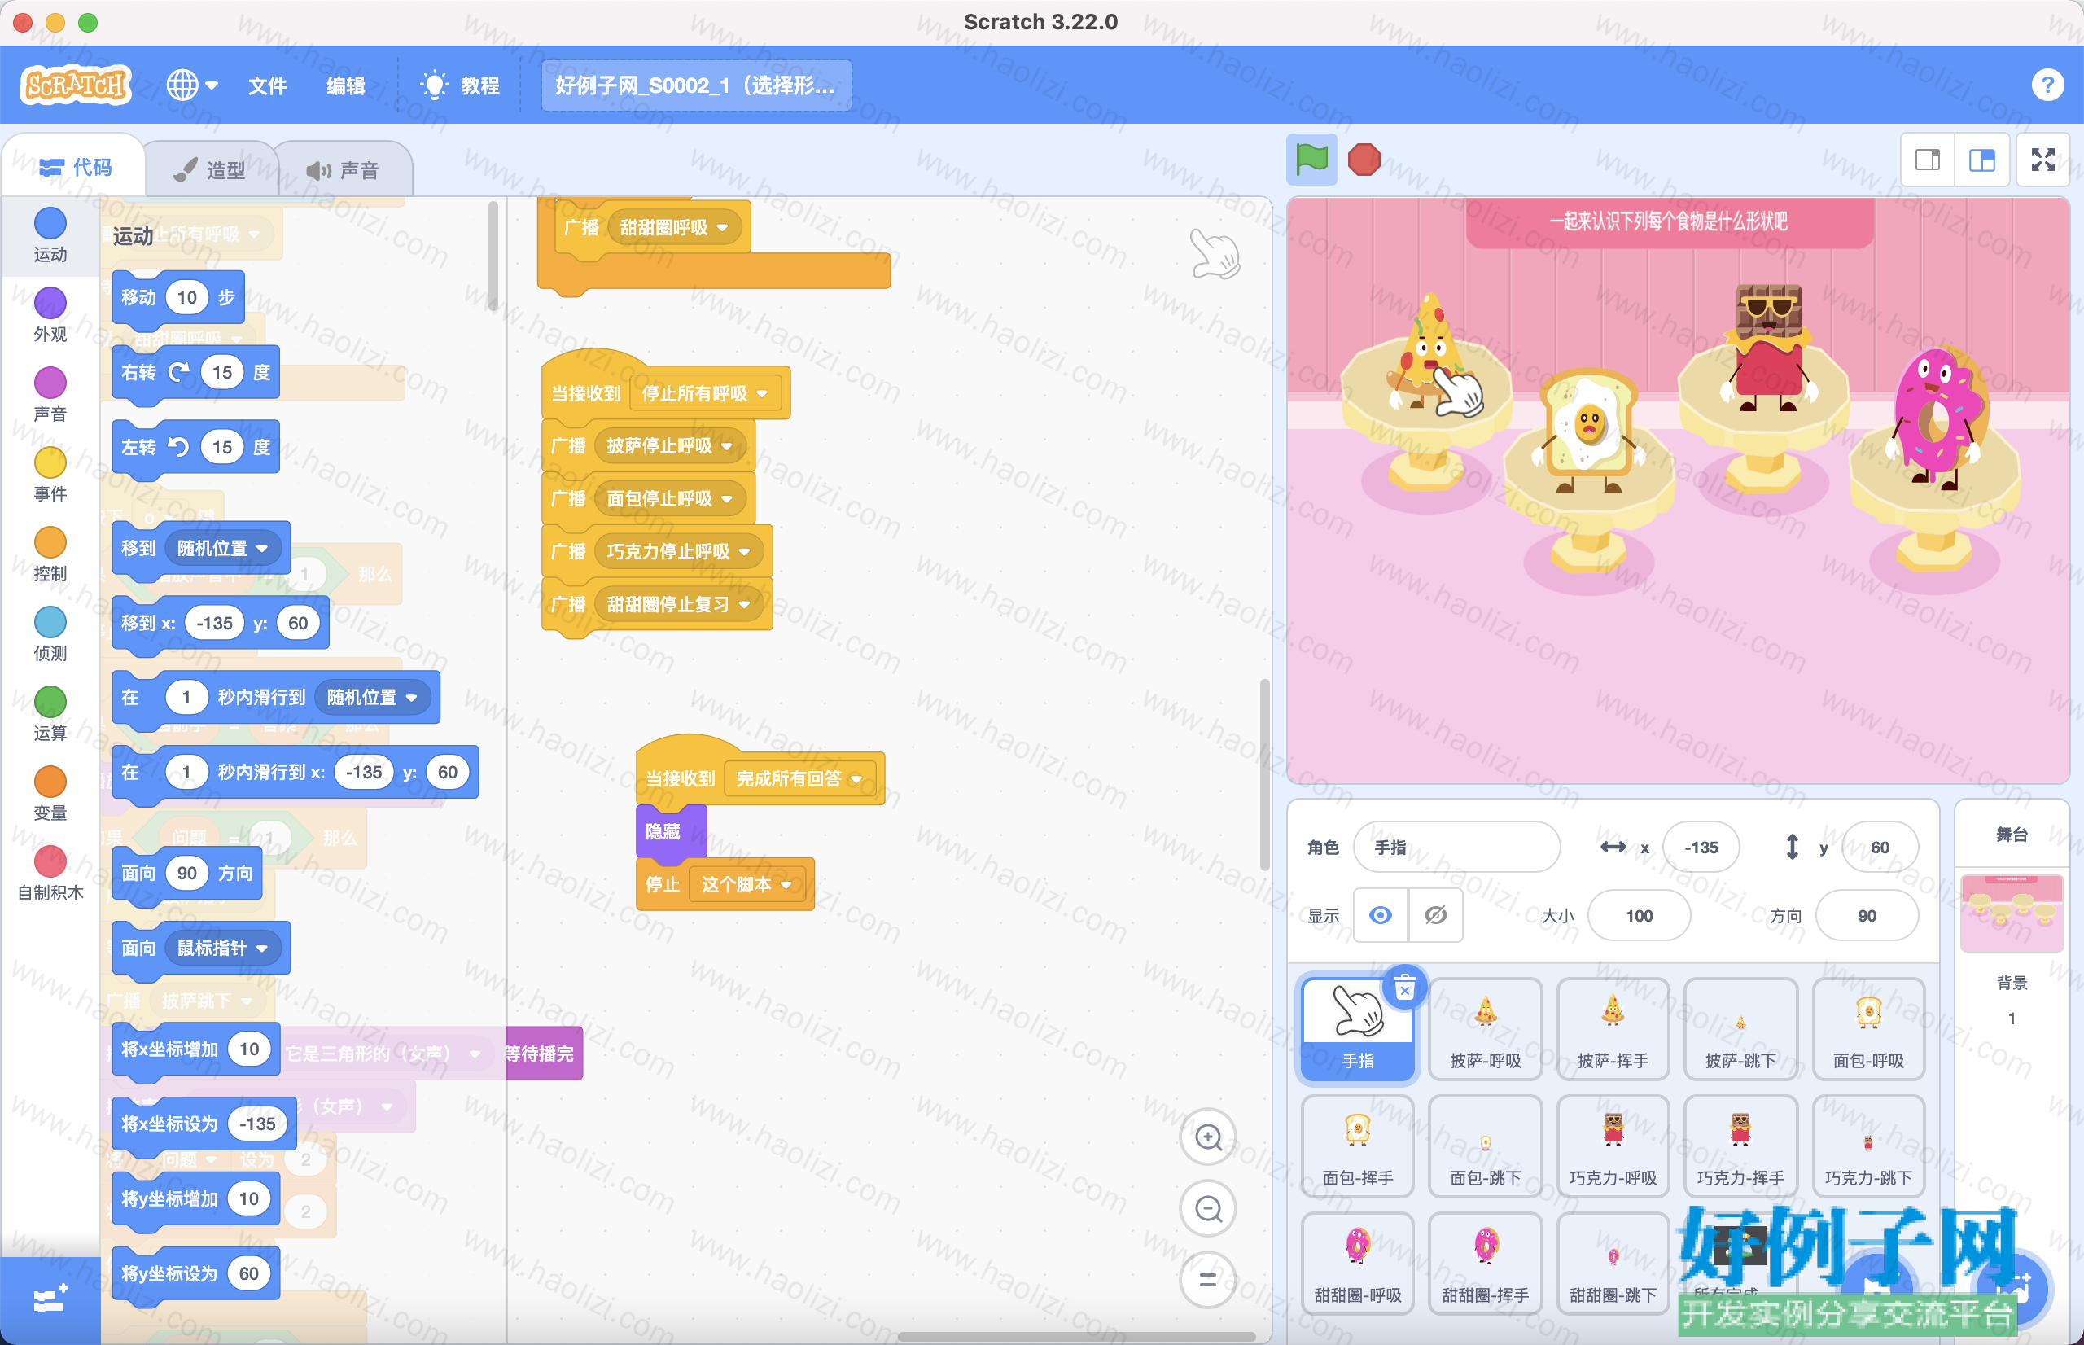2084x1345 pixels.
Task: Click the 右转 15 度 block
Action: pos(195,372)
